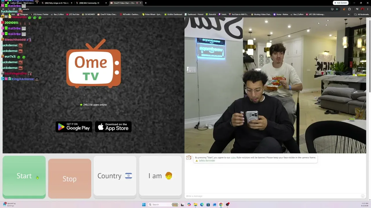
Task: Open the KickBot Dashboard bookmark
Action: (173, 14)
